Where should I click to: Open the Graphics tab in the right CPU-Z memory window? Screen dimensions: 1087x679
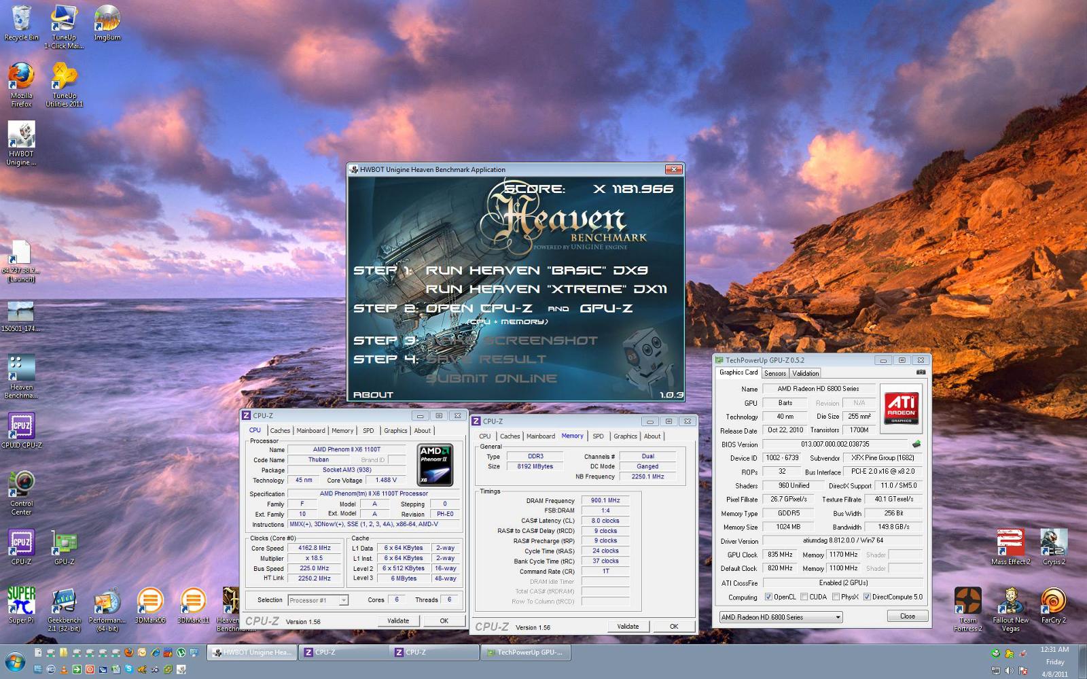pos(625,436)
